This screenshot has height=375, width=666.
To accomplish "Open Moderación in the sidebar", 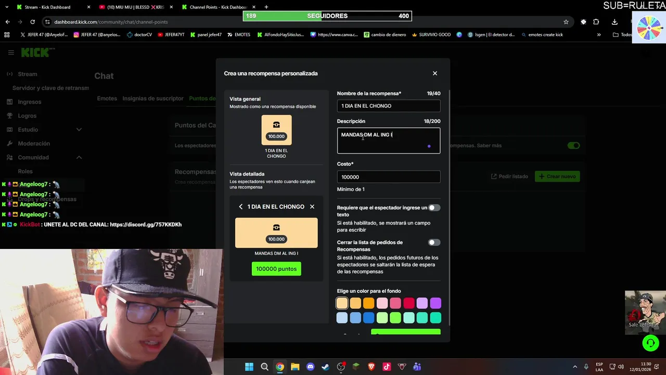I will click(34, 143).
